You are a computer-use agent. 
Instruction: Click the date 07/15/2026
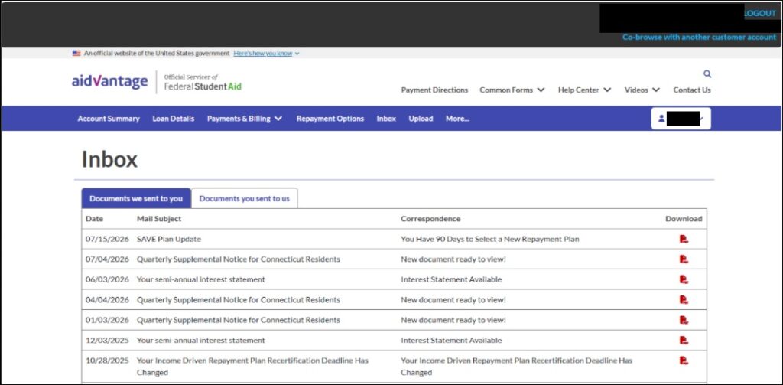click(x=107, y=239)
